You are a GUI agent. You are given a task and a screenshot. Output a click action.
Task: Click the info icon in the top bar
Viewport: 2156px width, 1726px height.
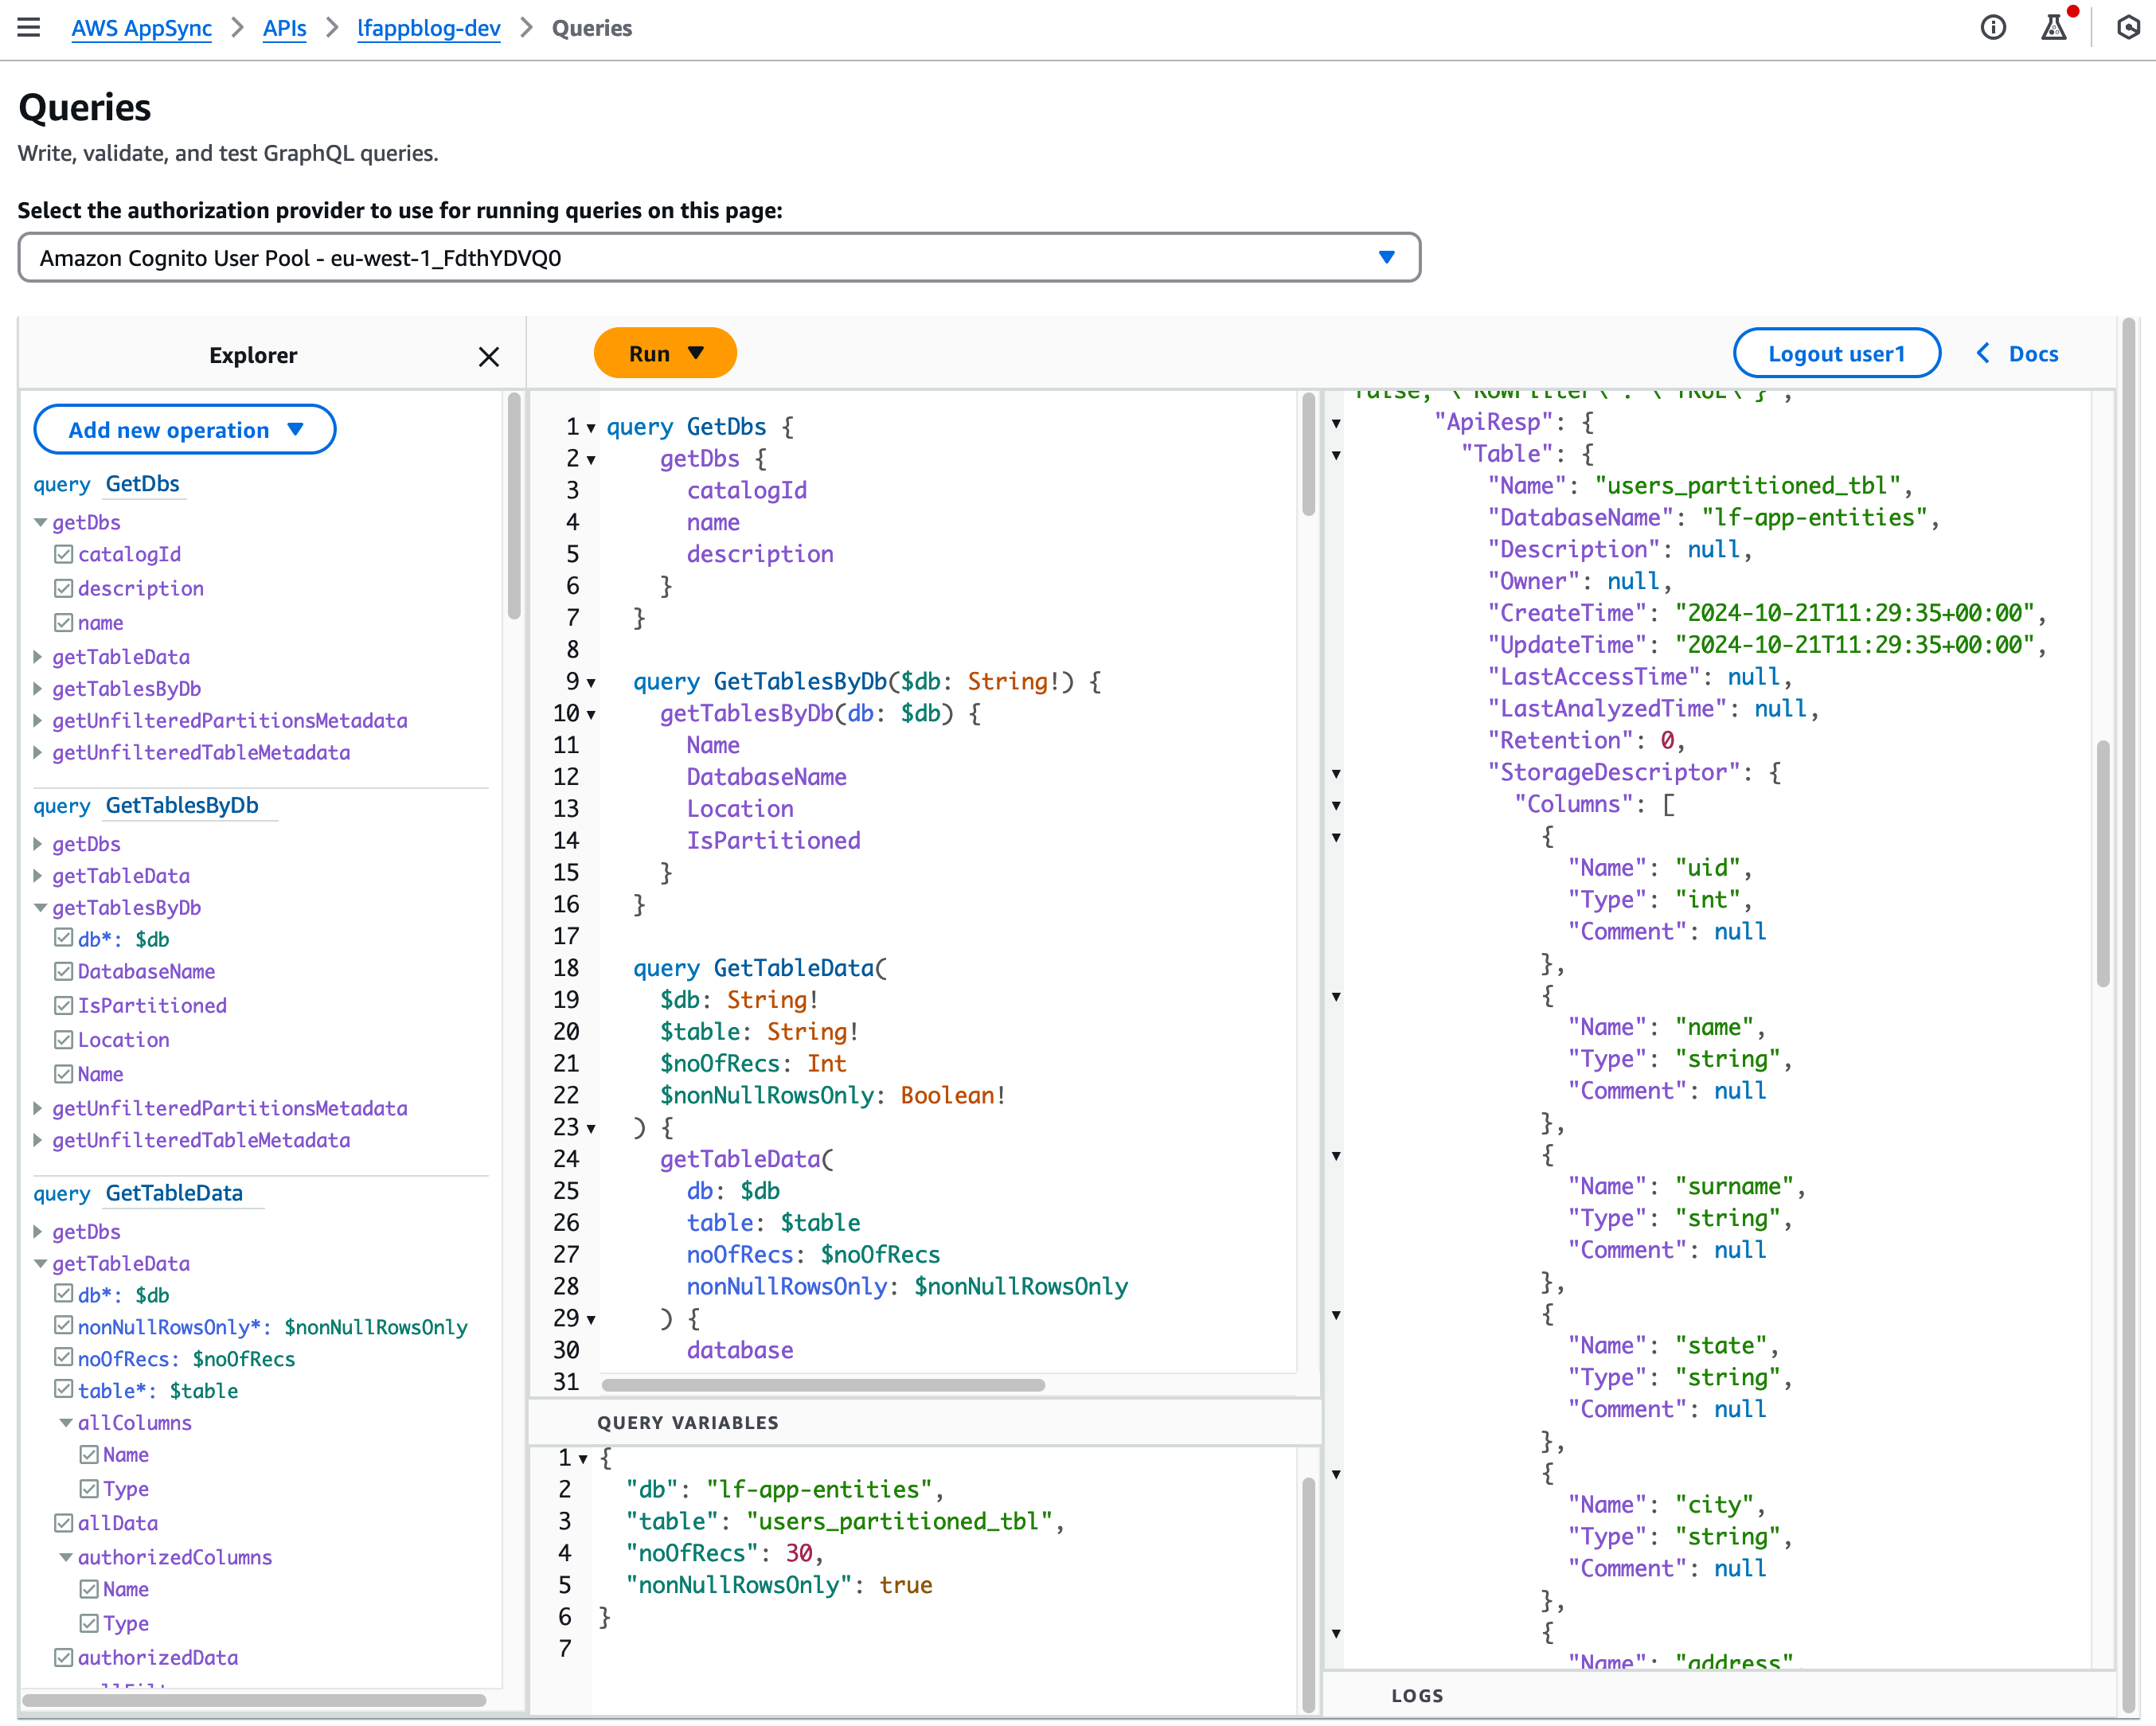1993,27
